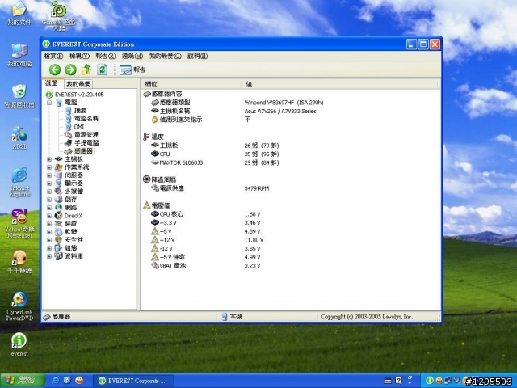This screenshot has height=388, width=517.
Task: Open the ADSL desktop shortcut
Action: point(19,138)
